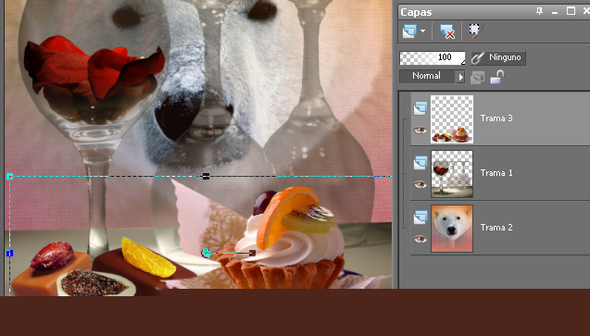Maximize the Capas panel

click(571, 11)
